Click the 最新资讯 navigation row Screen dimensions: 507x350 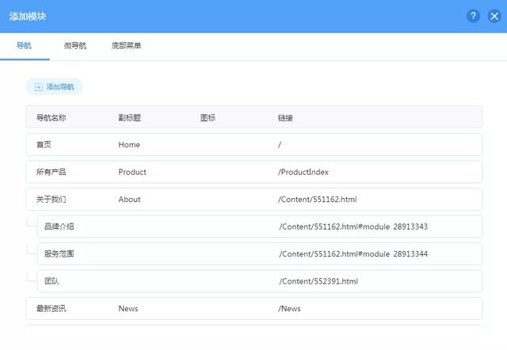(x=51, y=308)
